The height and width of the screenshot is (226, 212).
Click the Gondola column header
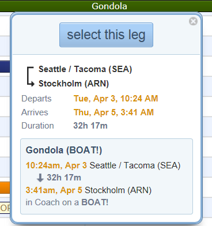tap(109, 6)
